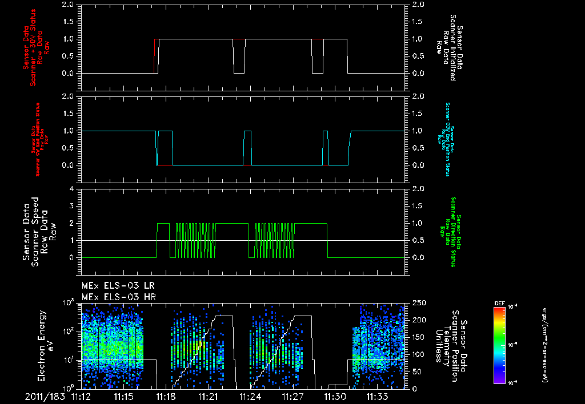Select the green 'Scanner Direction Status' axis title

450,232
